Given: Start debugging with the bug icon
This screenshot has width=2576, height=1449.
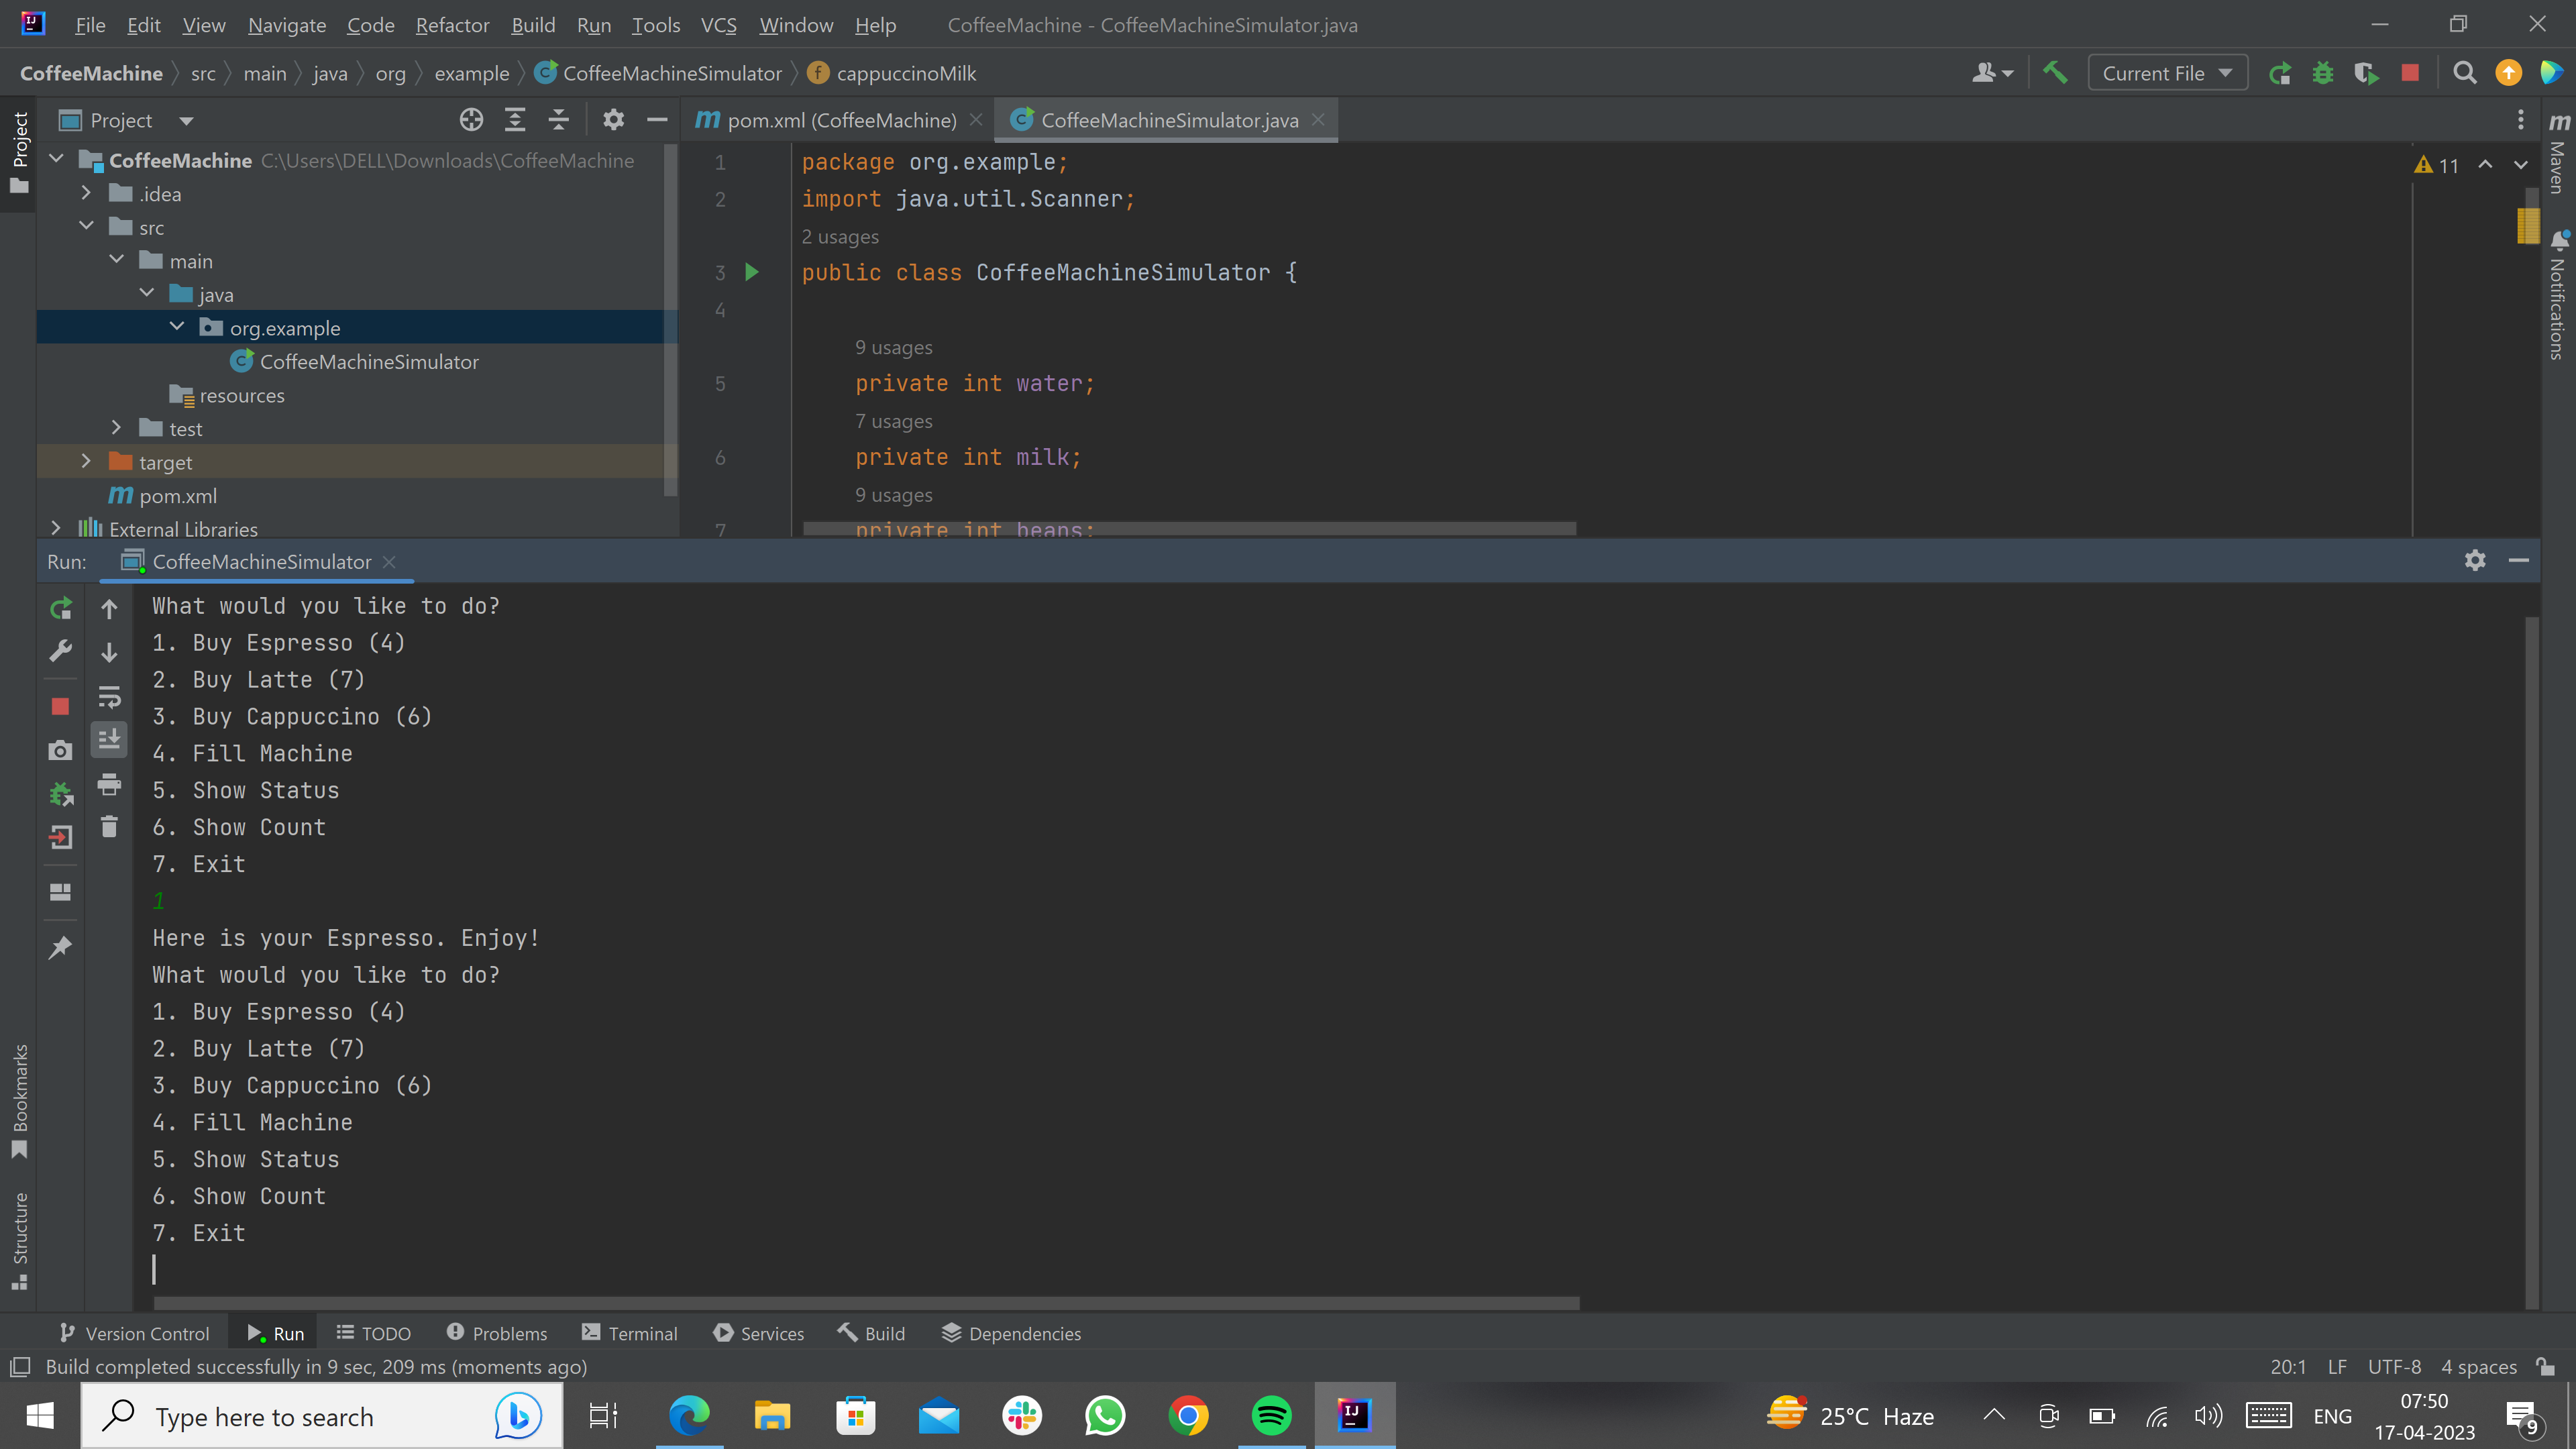Looking at the screenshot, I should click(x=2323, y=72).
